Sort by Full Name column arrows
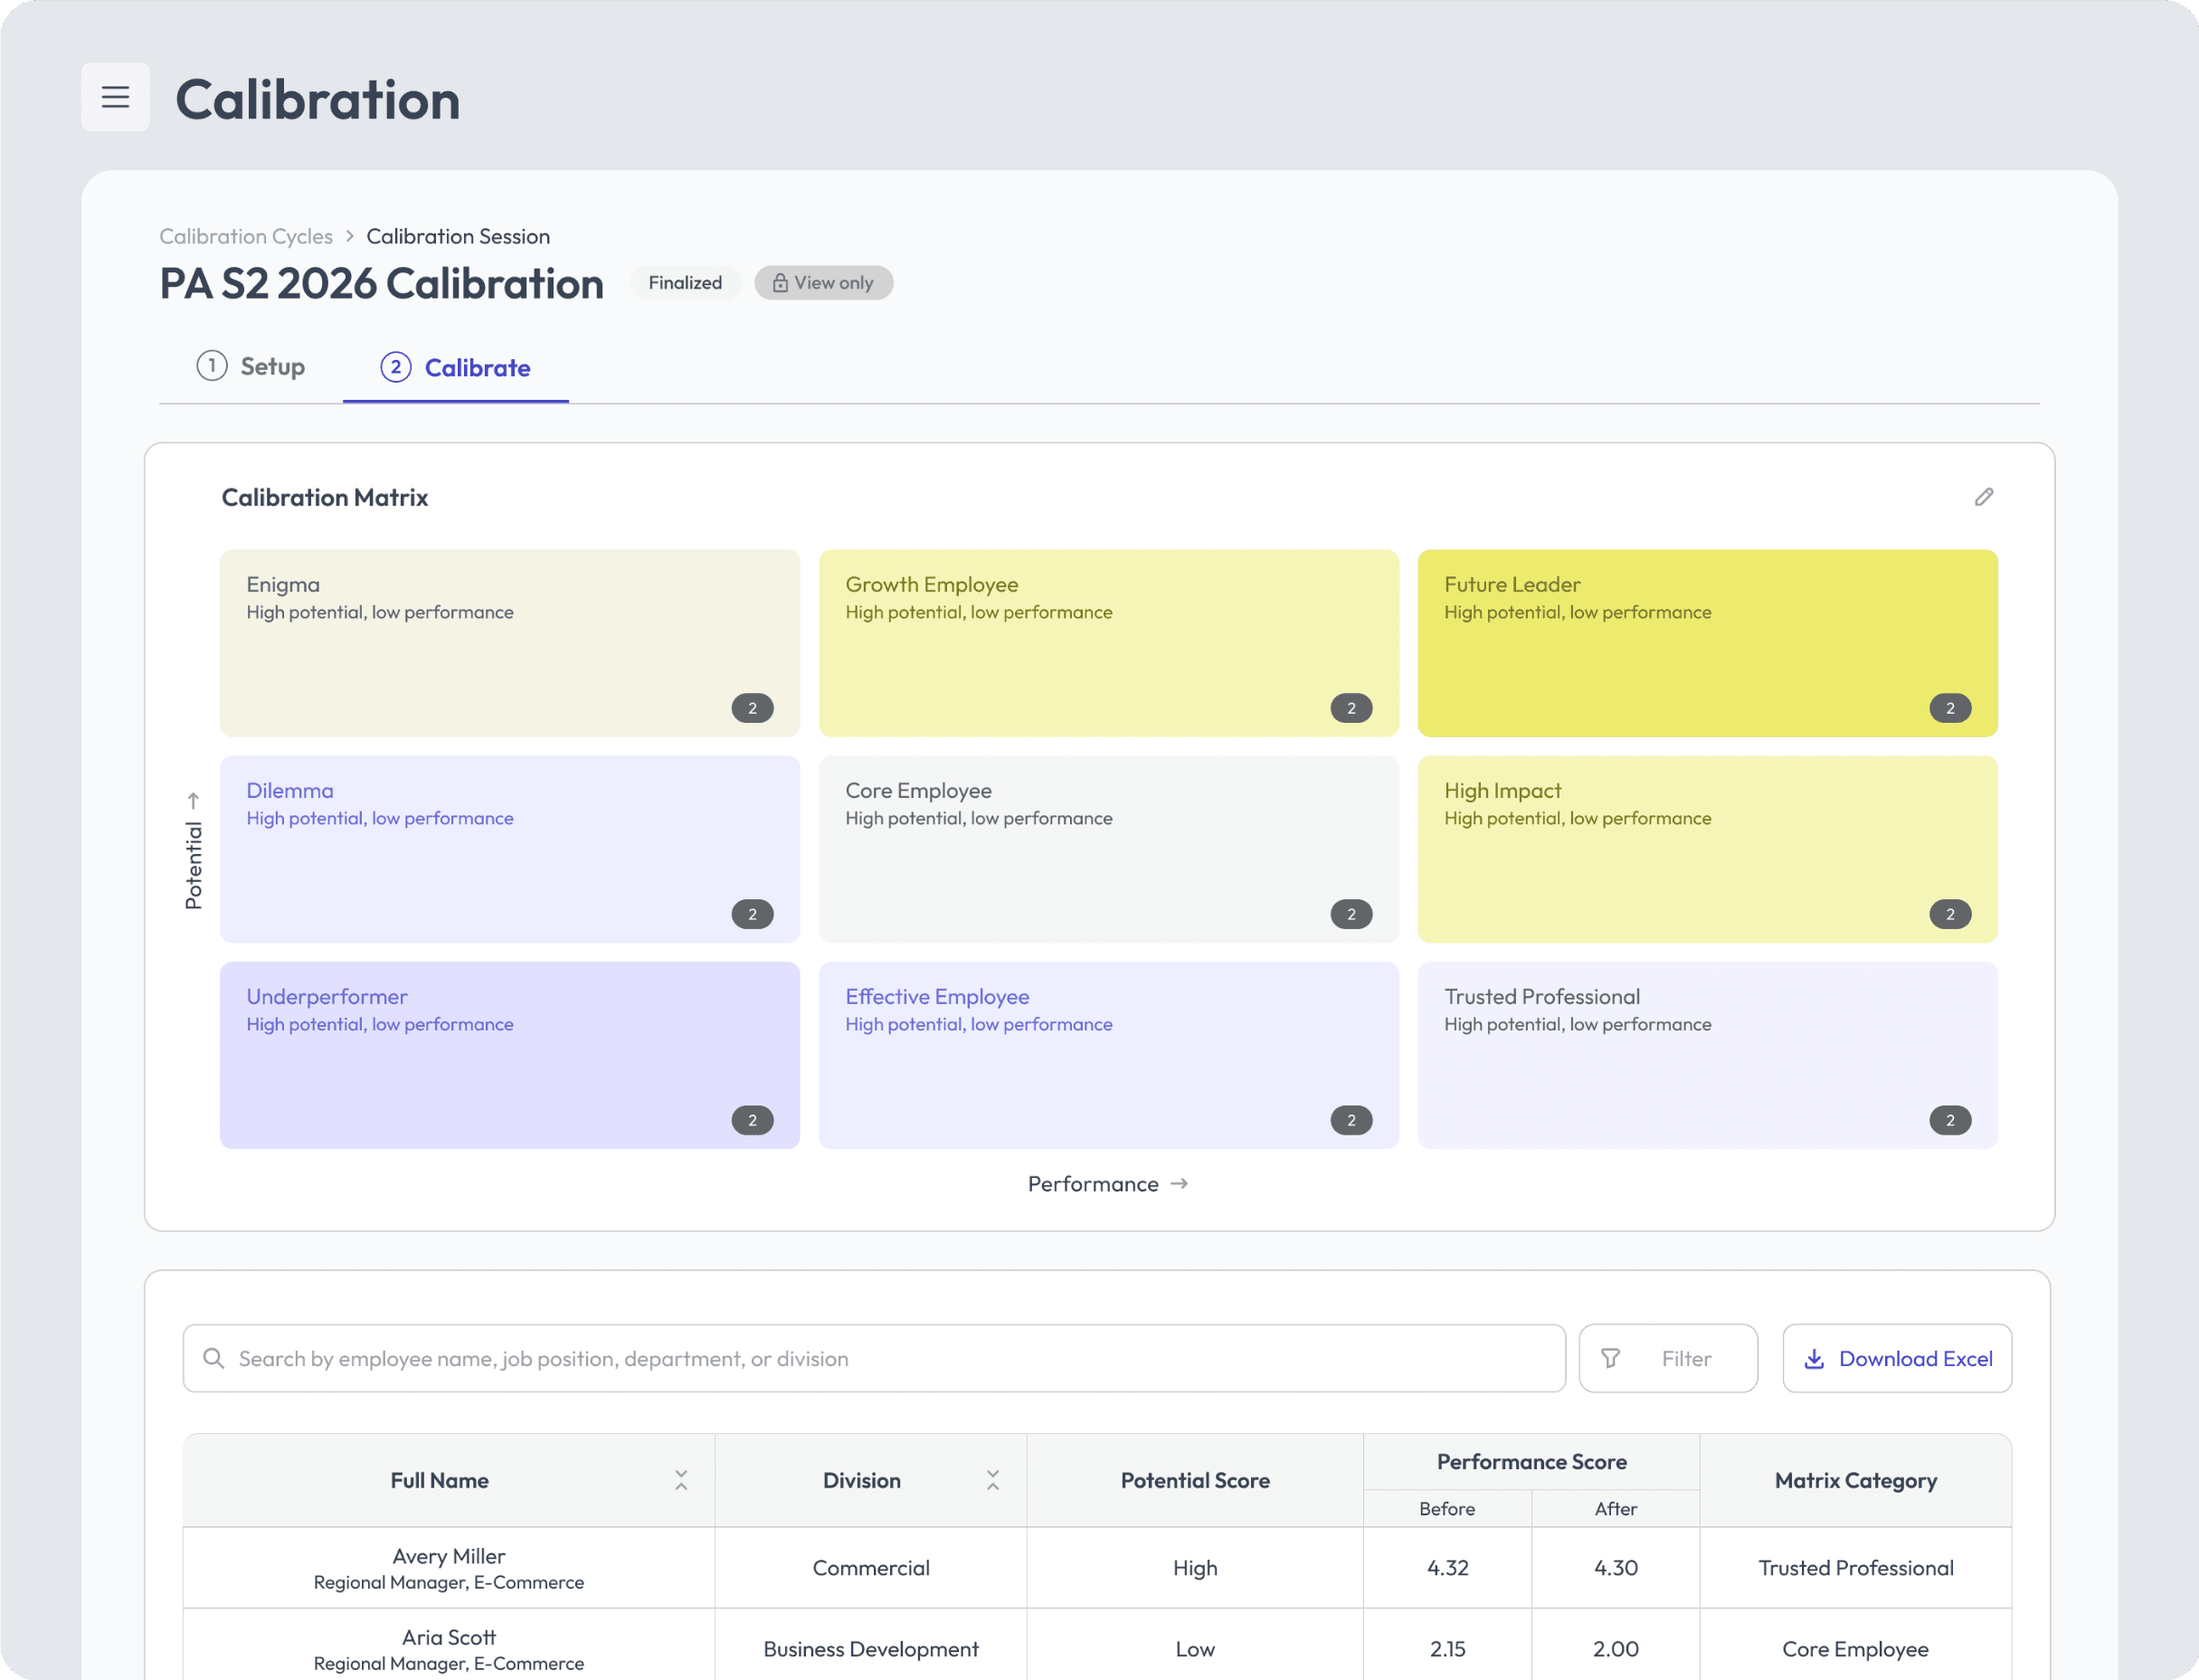 point(681,1480)
